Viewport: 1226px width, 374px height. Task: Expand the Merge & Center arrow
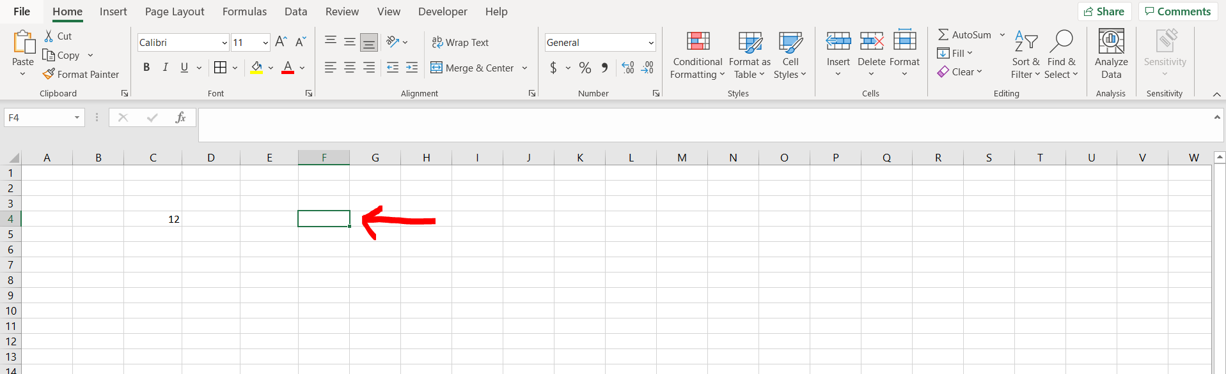[x=524, y=68]
